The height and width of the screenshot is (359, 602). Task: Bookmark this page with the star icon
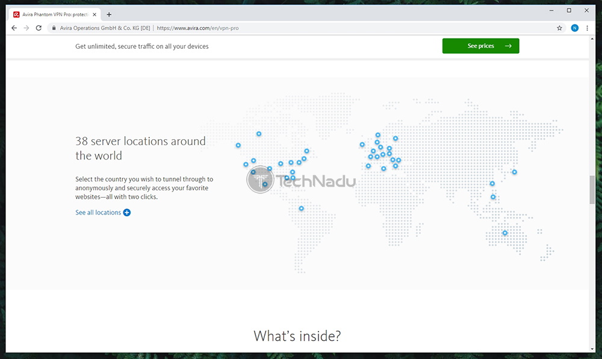559,28
